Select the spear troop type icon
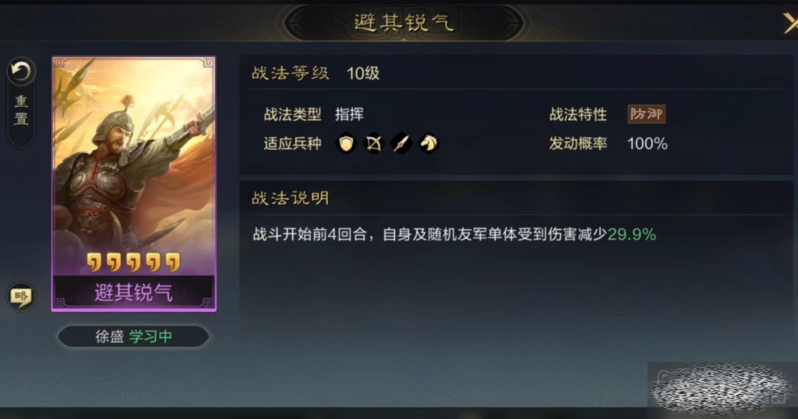Screen dimensions: 798x419 pos(401,143)
